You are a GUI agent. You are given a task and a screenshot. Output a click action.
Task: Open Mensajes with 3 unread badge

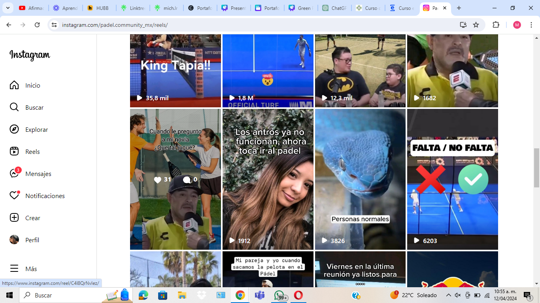click(x=14, y=174)
